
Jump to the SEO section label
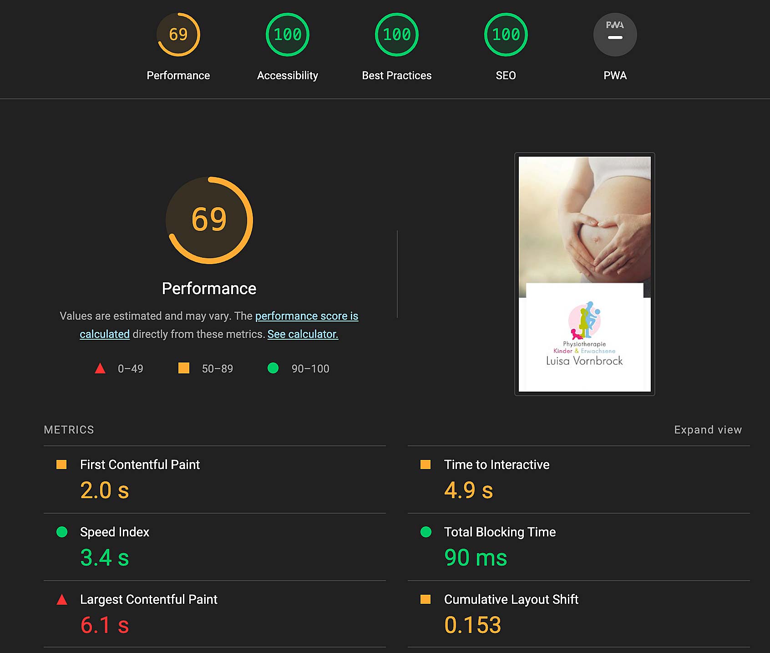(x=506, y=76)
